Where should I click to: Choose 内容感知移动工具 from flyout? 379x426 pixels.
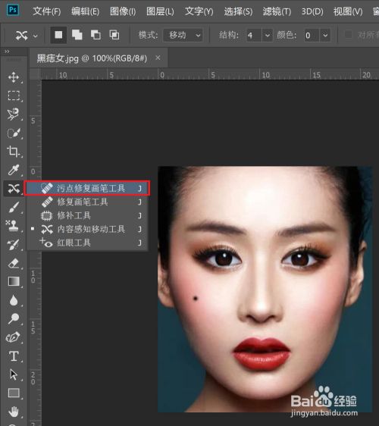(x=87, y=230)
